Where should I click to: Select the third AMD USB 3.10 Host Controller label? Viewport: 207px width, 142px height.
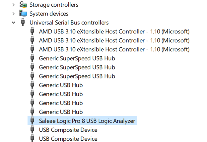[114, 50]
